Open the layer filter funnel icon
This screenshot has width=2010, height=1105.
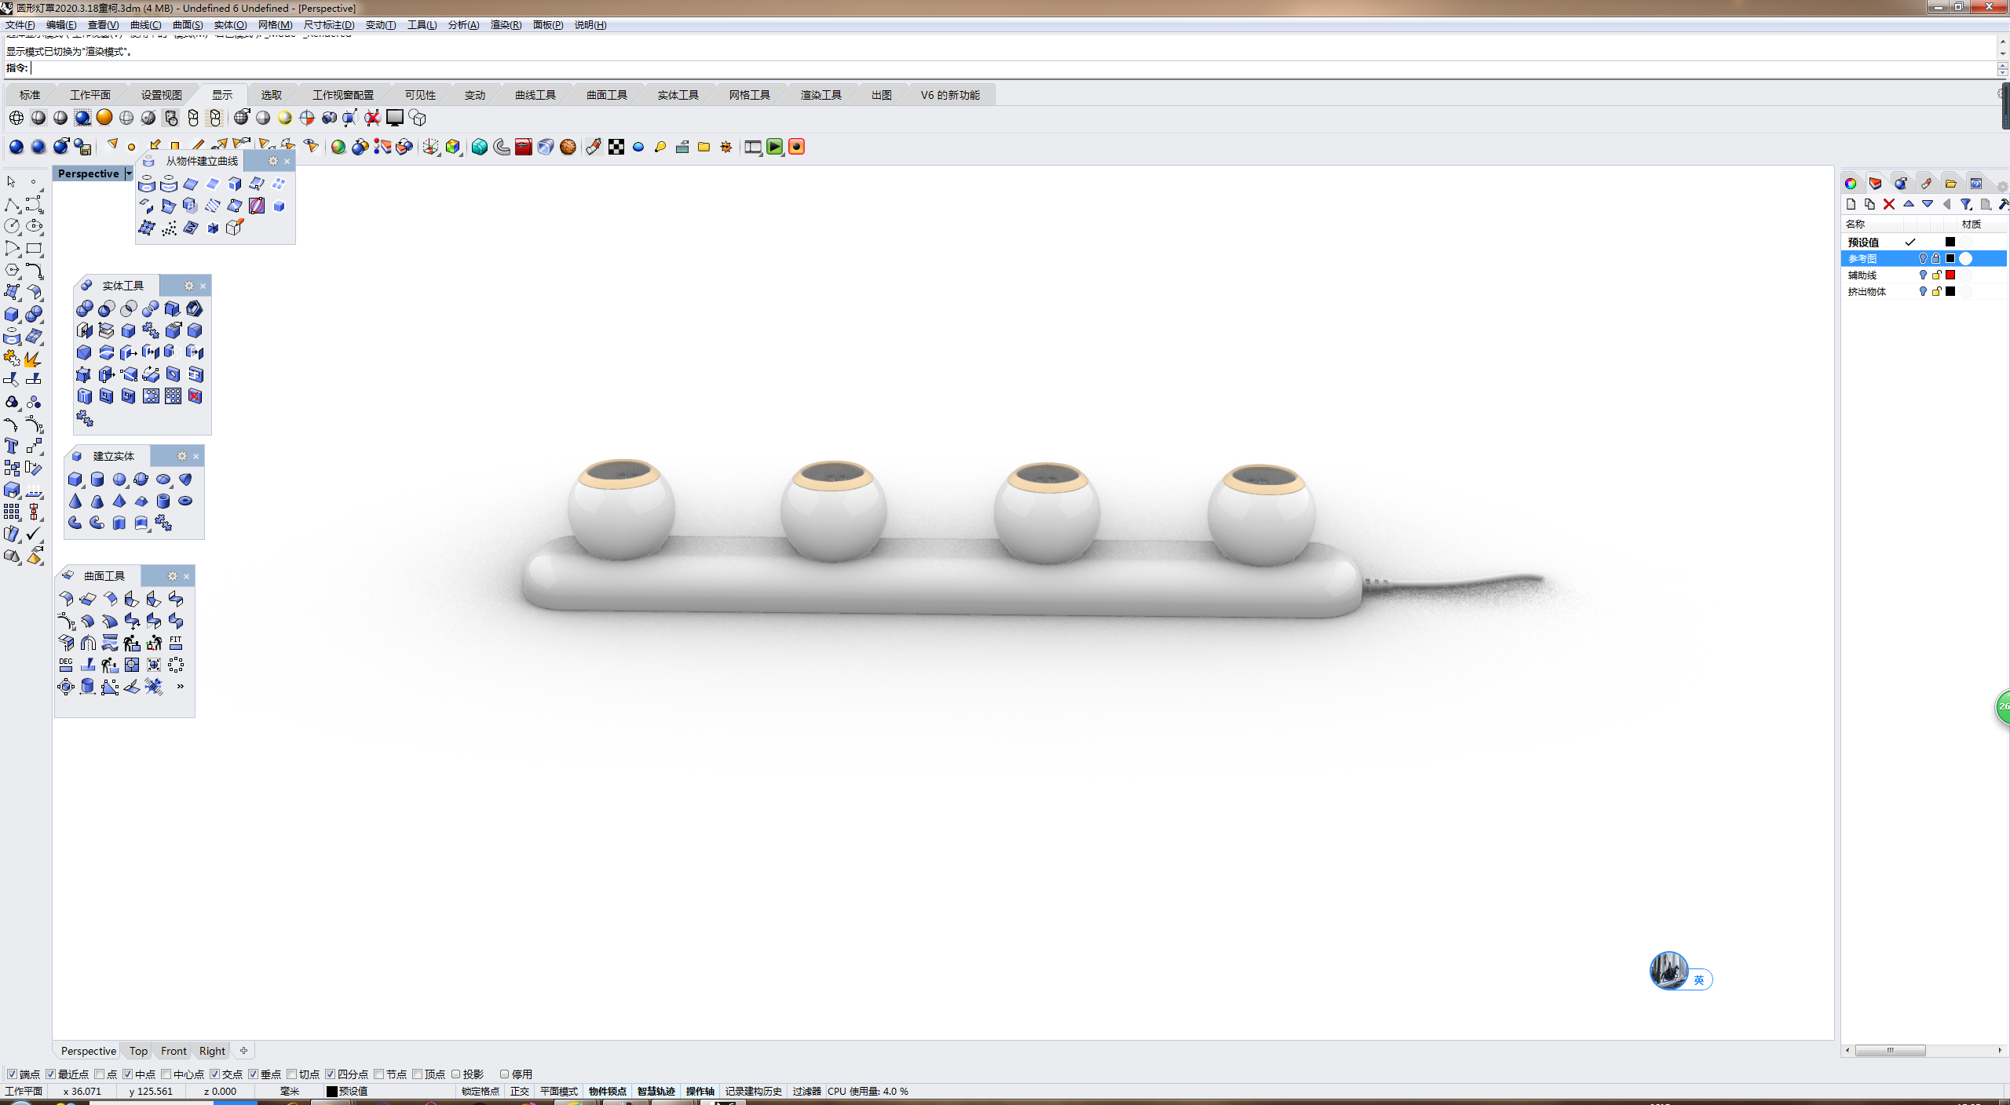coord(1966,205)
